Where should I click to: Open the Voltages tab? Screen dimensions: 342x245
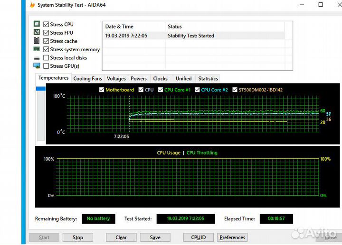(x=116, y=79)
